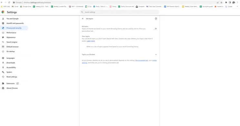This screenshot has height=126, width=240.
Task: Open the Weekly Clubs bookmark
Action: (x=190, y=6)
